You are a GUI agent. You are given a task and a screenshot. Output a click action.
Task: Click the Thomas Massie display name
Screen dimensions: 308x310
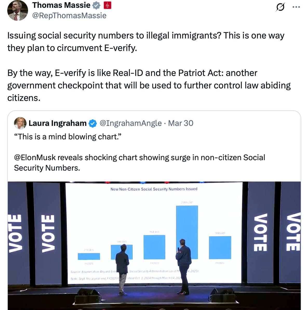point(61,5)
